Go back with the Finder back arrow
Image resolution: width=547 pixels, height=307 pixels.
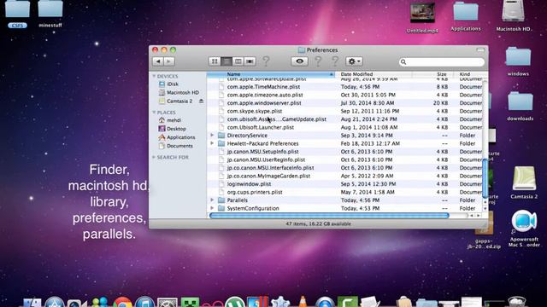[x=158, y=61]
